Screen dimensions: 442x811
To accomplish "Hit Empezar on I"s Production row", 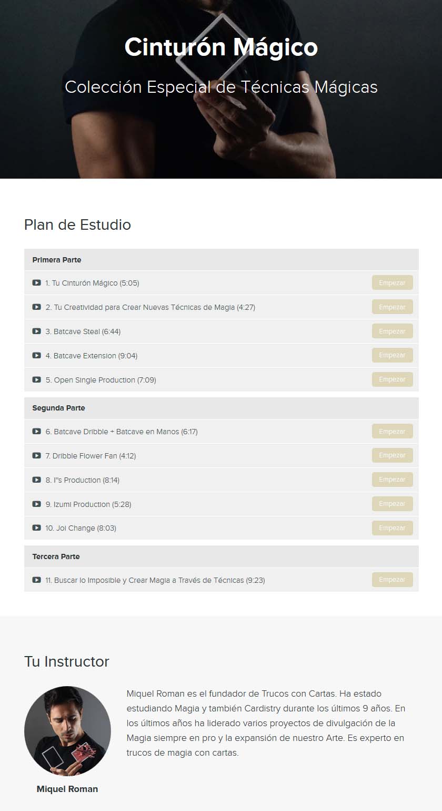I will click(x=392, y=480).
